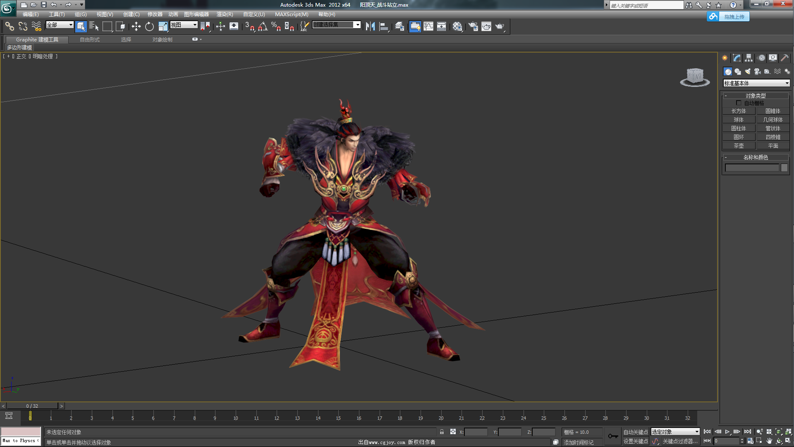Image resolution: width=794 pixels, height=447 pixels.
Task: Click the 几何球体 geosphere button
Action: click(x=773, y=120)
